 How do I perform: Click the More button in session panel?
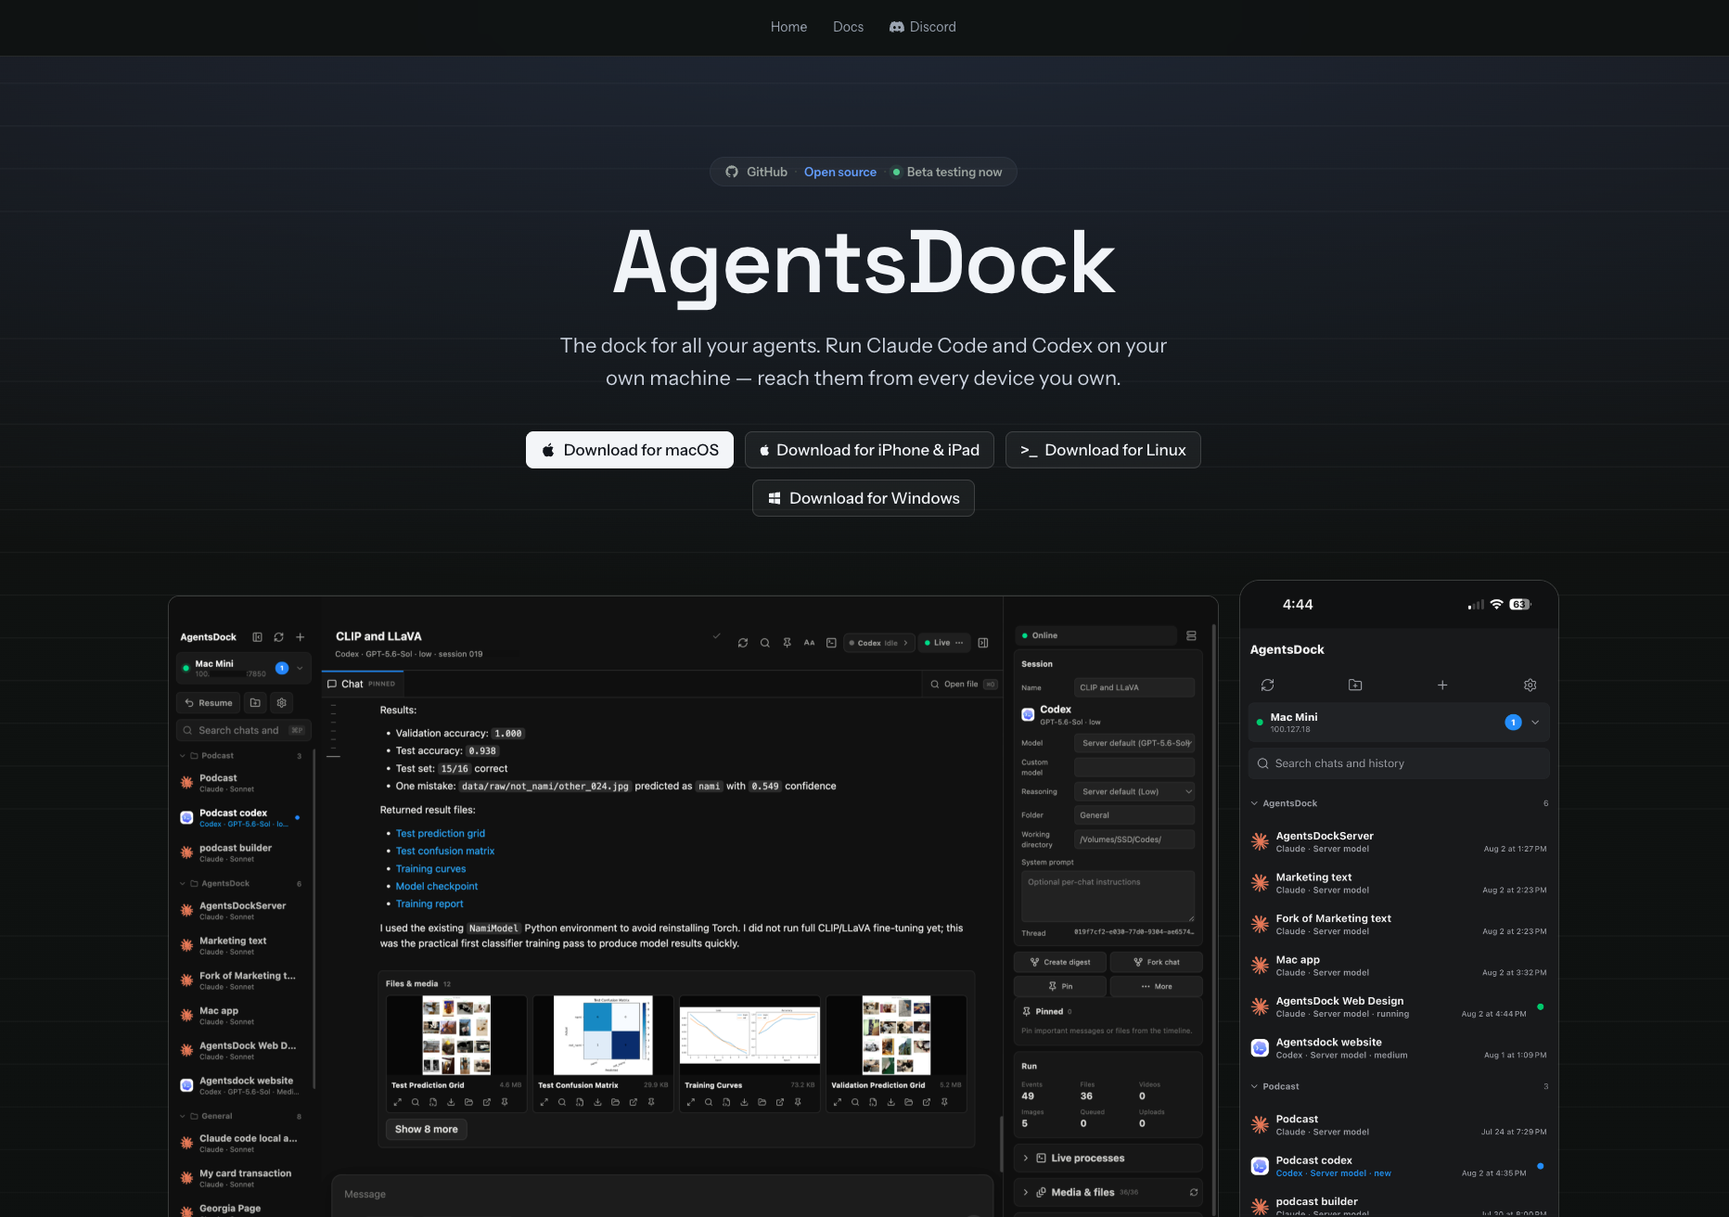tap(1157, 987)
